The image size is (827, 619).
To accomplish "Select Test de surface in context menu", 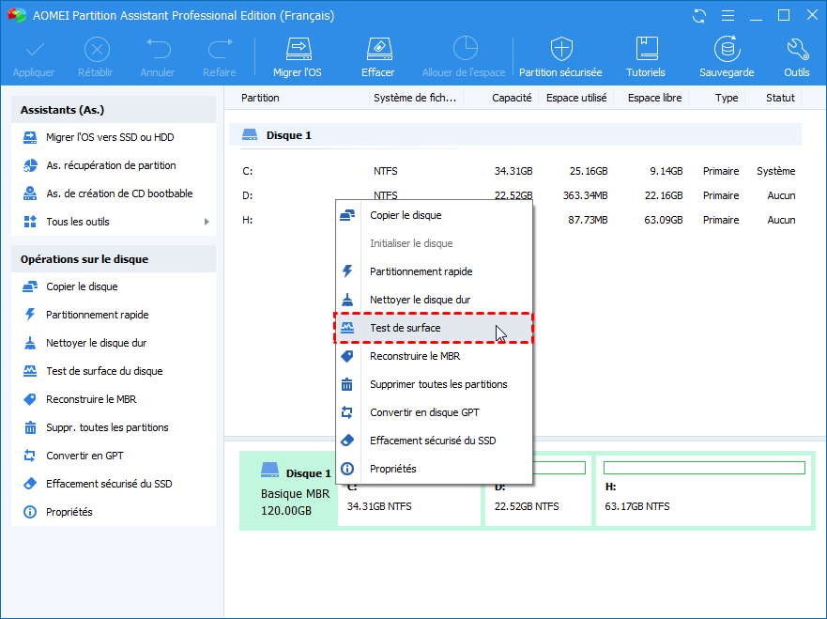I will [405, 328].
